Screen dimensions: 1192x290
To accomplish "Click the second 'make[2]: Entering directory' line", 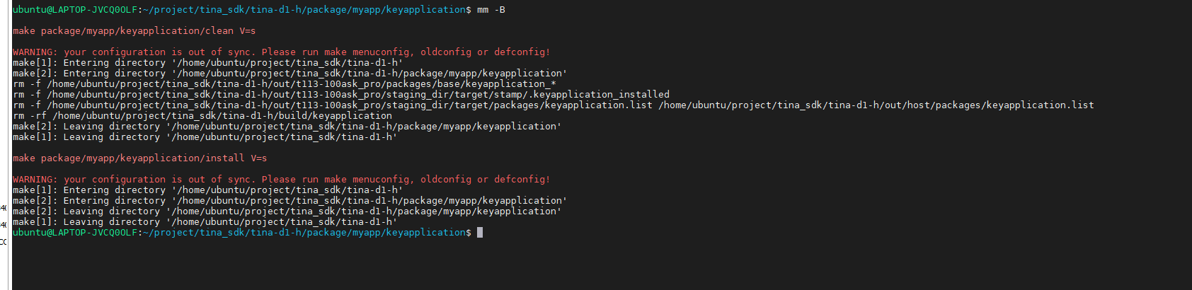I will coord(290,200).
